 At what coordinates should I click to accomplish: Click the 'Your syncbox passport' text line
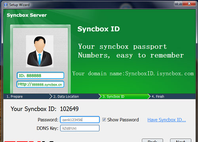click(122, 47)
